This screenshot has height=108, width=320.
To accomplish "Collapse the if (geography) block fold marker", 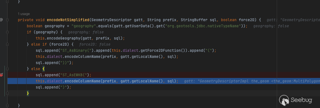I will pyautogui.click(x=7, y=32).
